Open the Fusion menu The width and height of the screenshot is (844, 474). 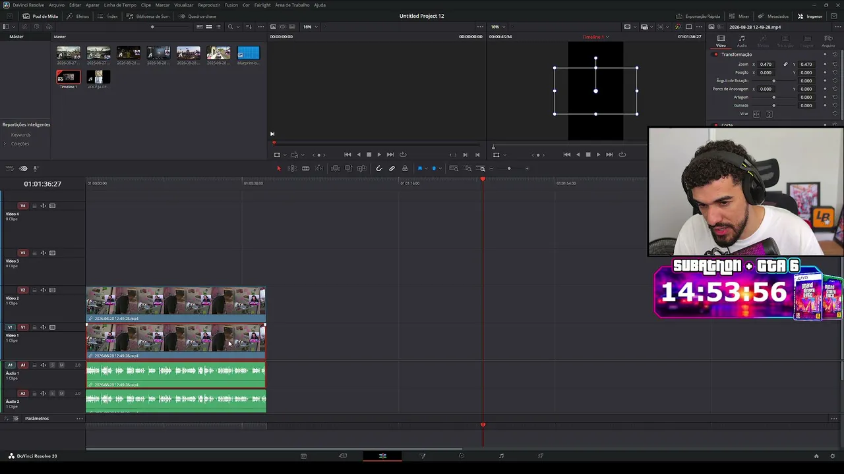coord(231,5)
